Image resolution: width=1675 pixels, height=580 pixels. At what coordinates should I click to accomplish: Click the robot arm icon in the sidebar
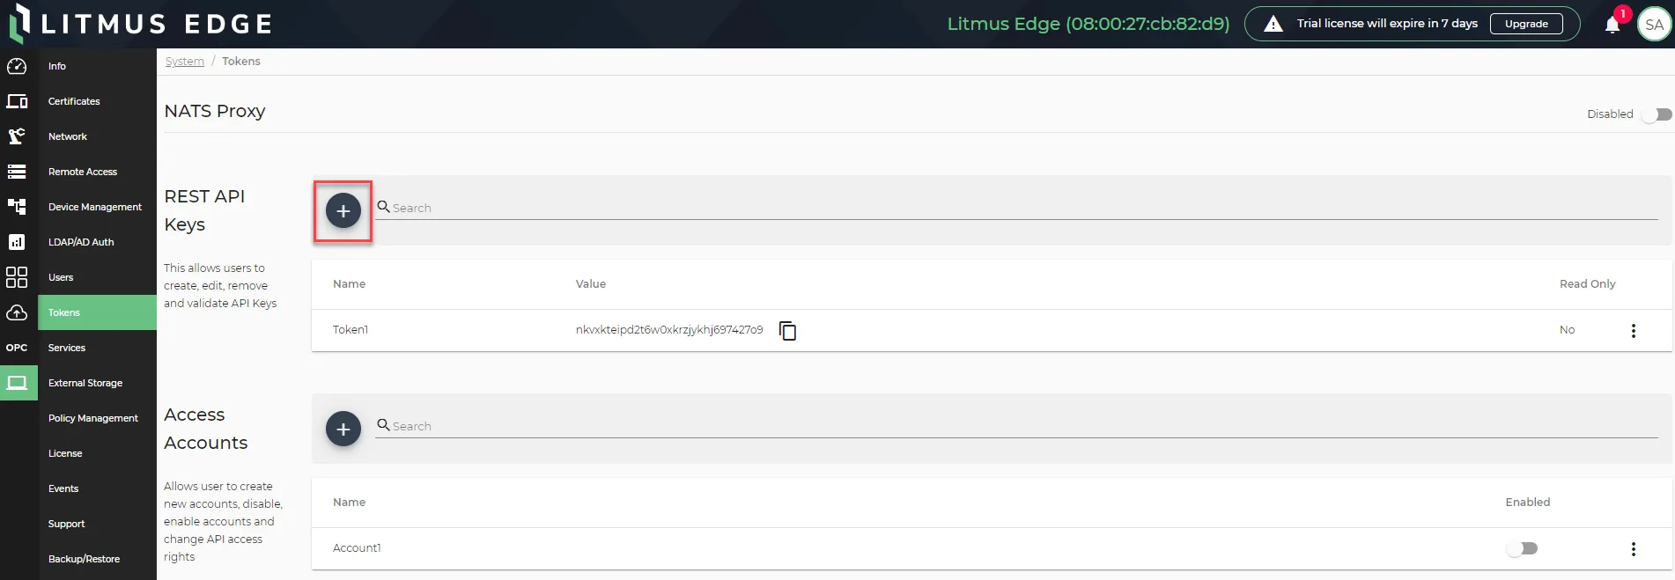point(17,136)
